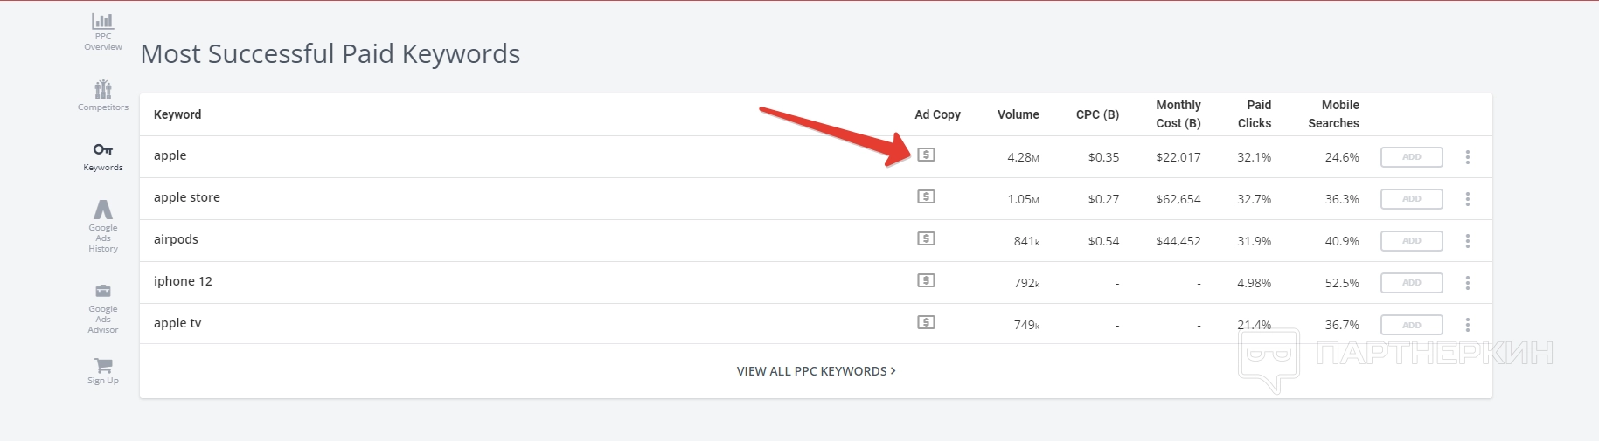
Task: Select the Keywords key icon
Action: [103, 149]
